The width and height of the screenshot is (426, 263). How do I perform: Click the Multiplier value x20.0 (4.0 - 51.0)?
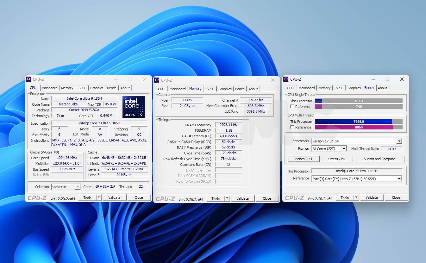(67, 163)
